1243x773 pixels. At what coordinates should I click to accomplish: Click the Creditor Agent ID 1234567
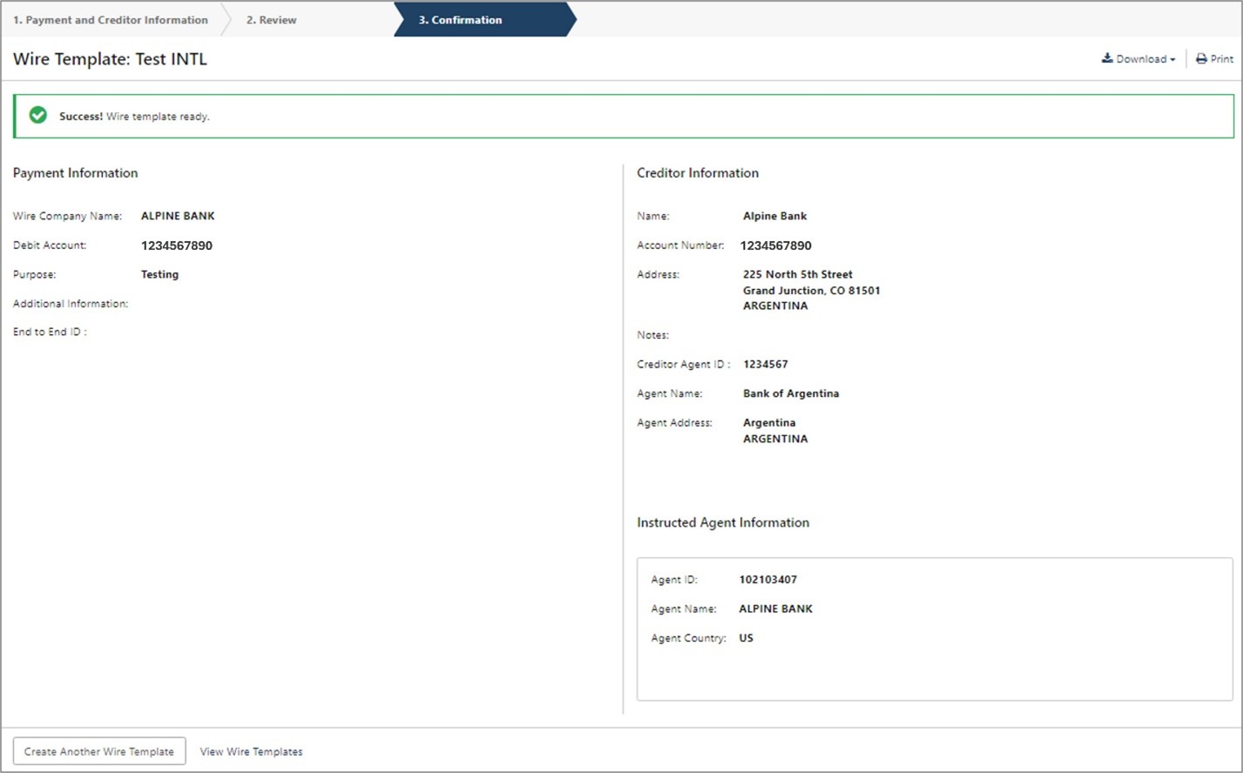pyautogui.click(x=765, y=365)
